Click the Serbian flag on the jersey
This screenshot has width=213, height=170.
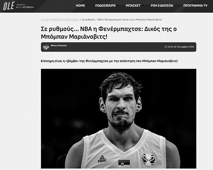coord(124,163)
